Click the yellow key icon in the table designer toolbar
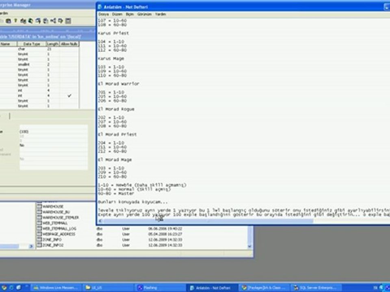The height and width of the screenshot is (292, 390). click(16, 21)
